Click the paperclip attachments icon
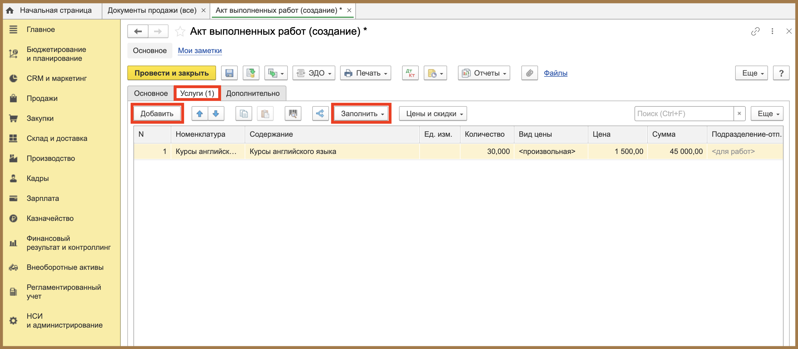Image resolution: width=798 pixels, height=349 pixels. pyautogui.click(x=529, y=73)
